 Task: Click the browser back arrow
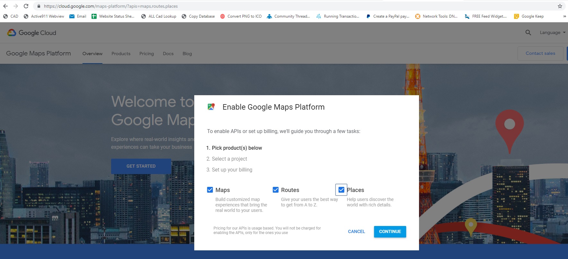[5, 6]
